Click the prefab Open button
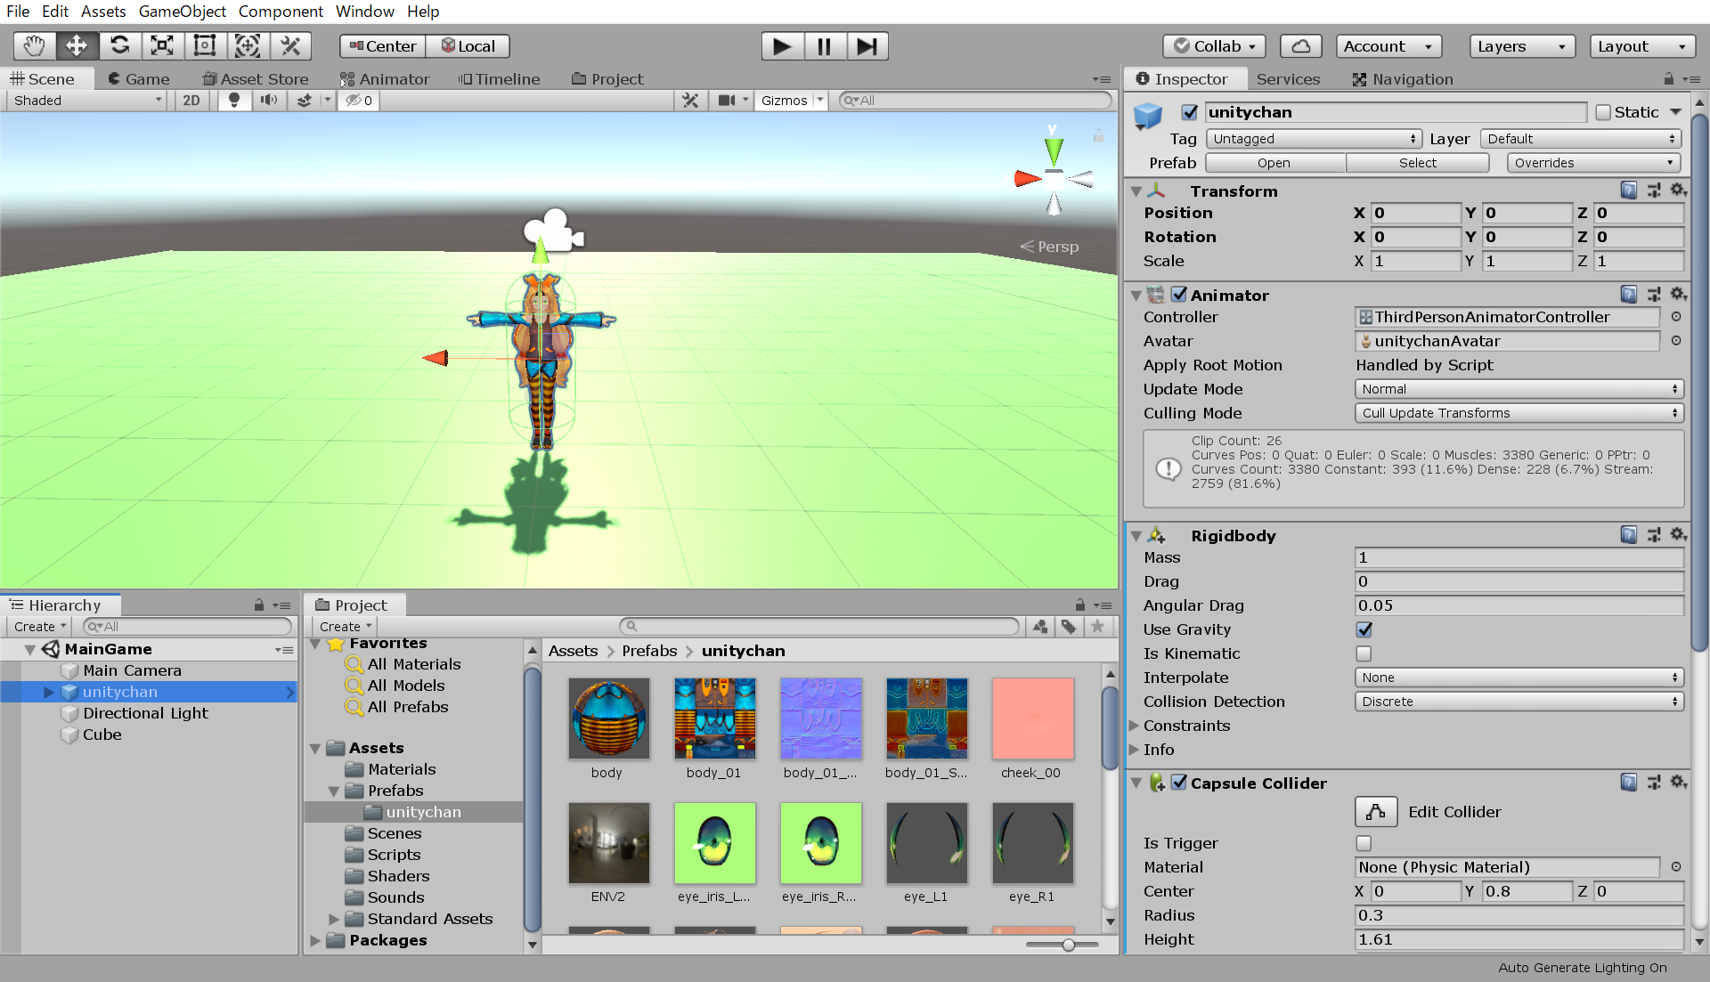This screenshot has width=1710, height=982. [1274, 163]
